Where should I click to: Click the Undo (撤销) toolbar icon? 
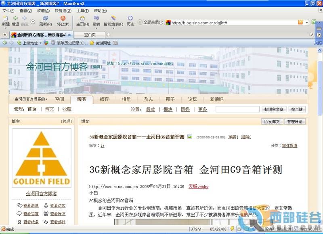[96, 18]
